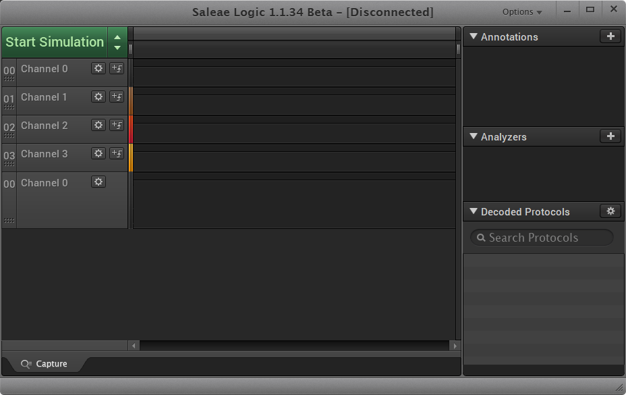Minimize the Saleae Logic window
The height and width of the screenshot is (395, 626).
coord(567,11)
